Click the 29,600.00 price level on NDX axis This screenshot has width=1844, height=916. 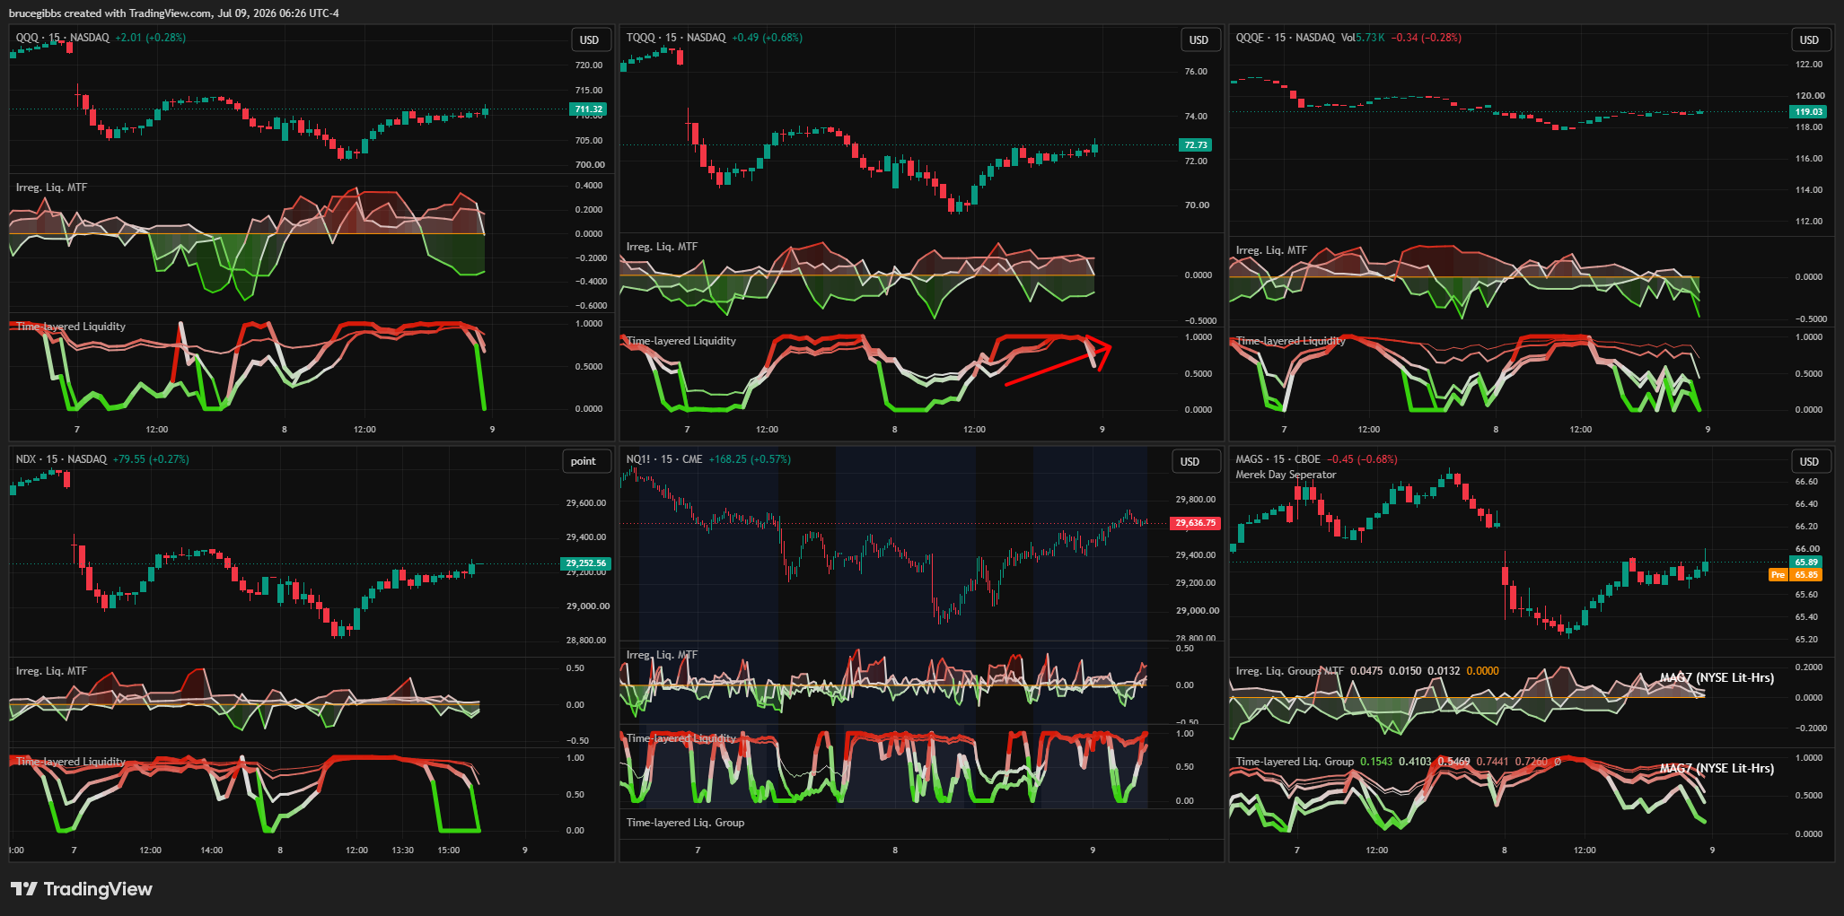(x=585, y=503)
